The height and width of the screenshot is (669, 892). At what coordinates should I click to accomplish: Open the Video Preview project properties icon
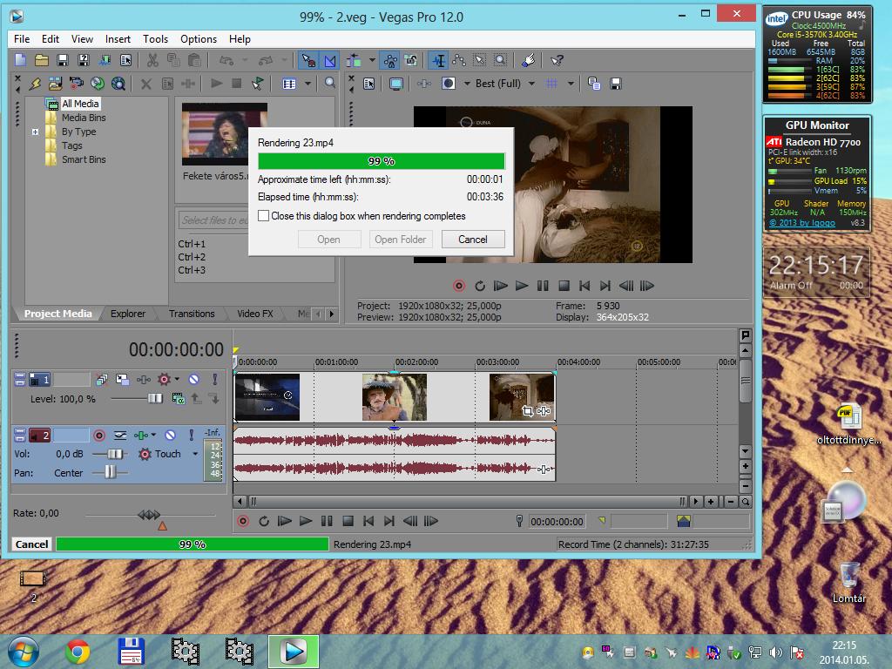[369, 84]
